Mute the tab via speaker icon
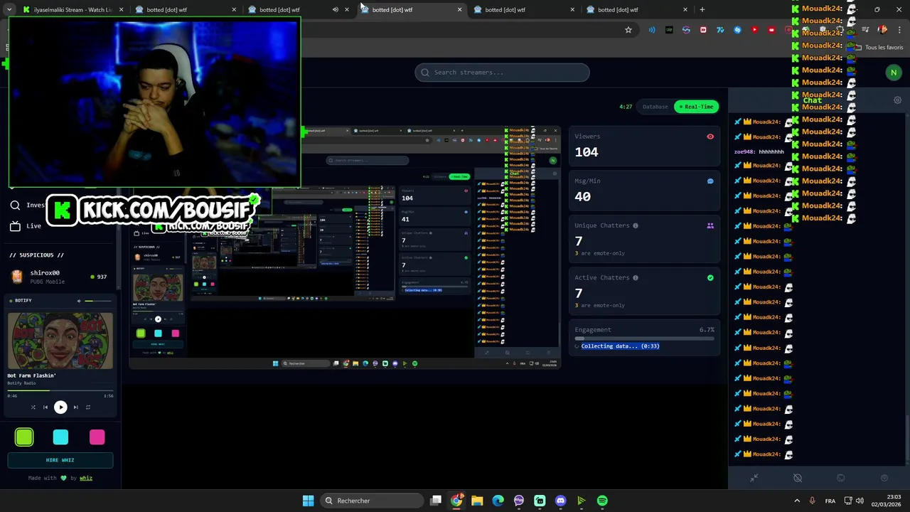This screenshot has height=512, width=910. (x=336, y=10)
